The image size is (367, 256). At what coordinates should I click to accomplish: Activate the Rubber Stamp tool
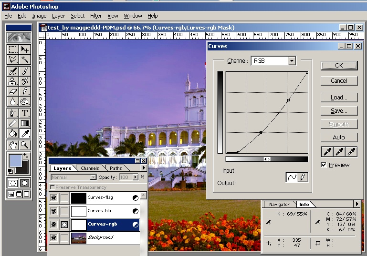[13, 81]
